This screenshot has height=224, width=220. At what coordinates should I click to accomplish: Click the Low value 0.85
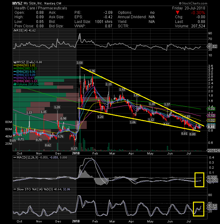pyautogui.click(x=40, y=22)
